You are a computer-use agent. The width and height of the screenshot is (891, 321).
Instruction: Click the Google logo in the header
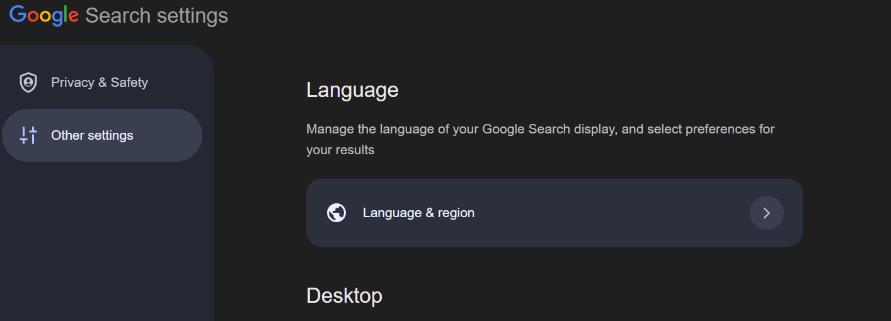click(x=44, y=15)
